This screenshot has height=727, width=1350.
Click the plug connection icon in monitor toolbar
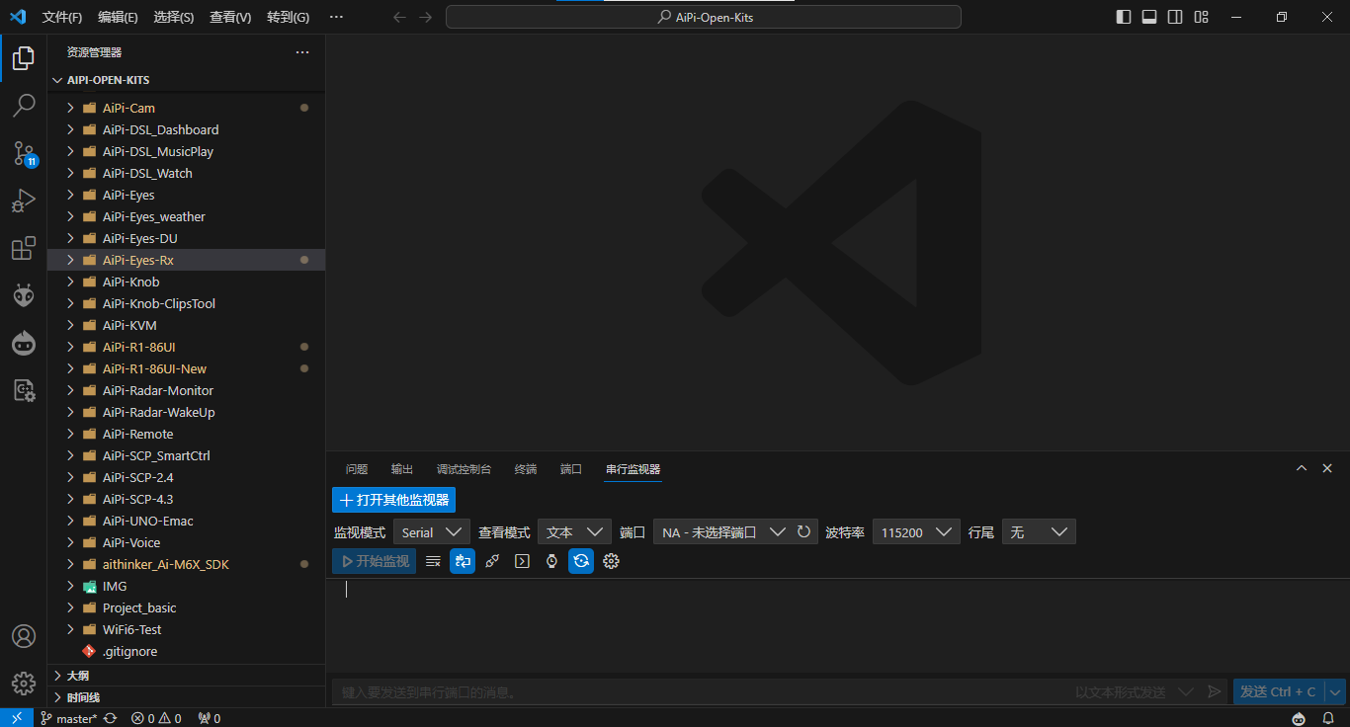(x=492, y=561)
